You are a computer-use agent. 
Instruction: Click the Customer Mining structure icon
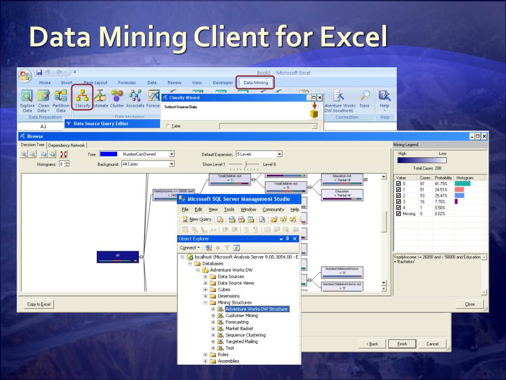pyautogui.click(x=220, y=315)
